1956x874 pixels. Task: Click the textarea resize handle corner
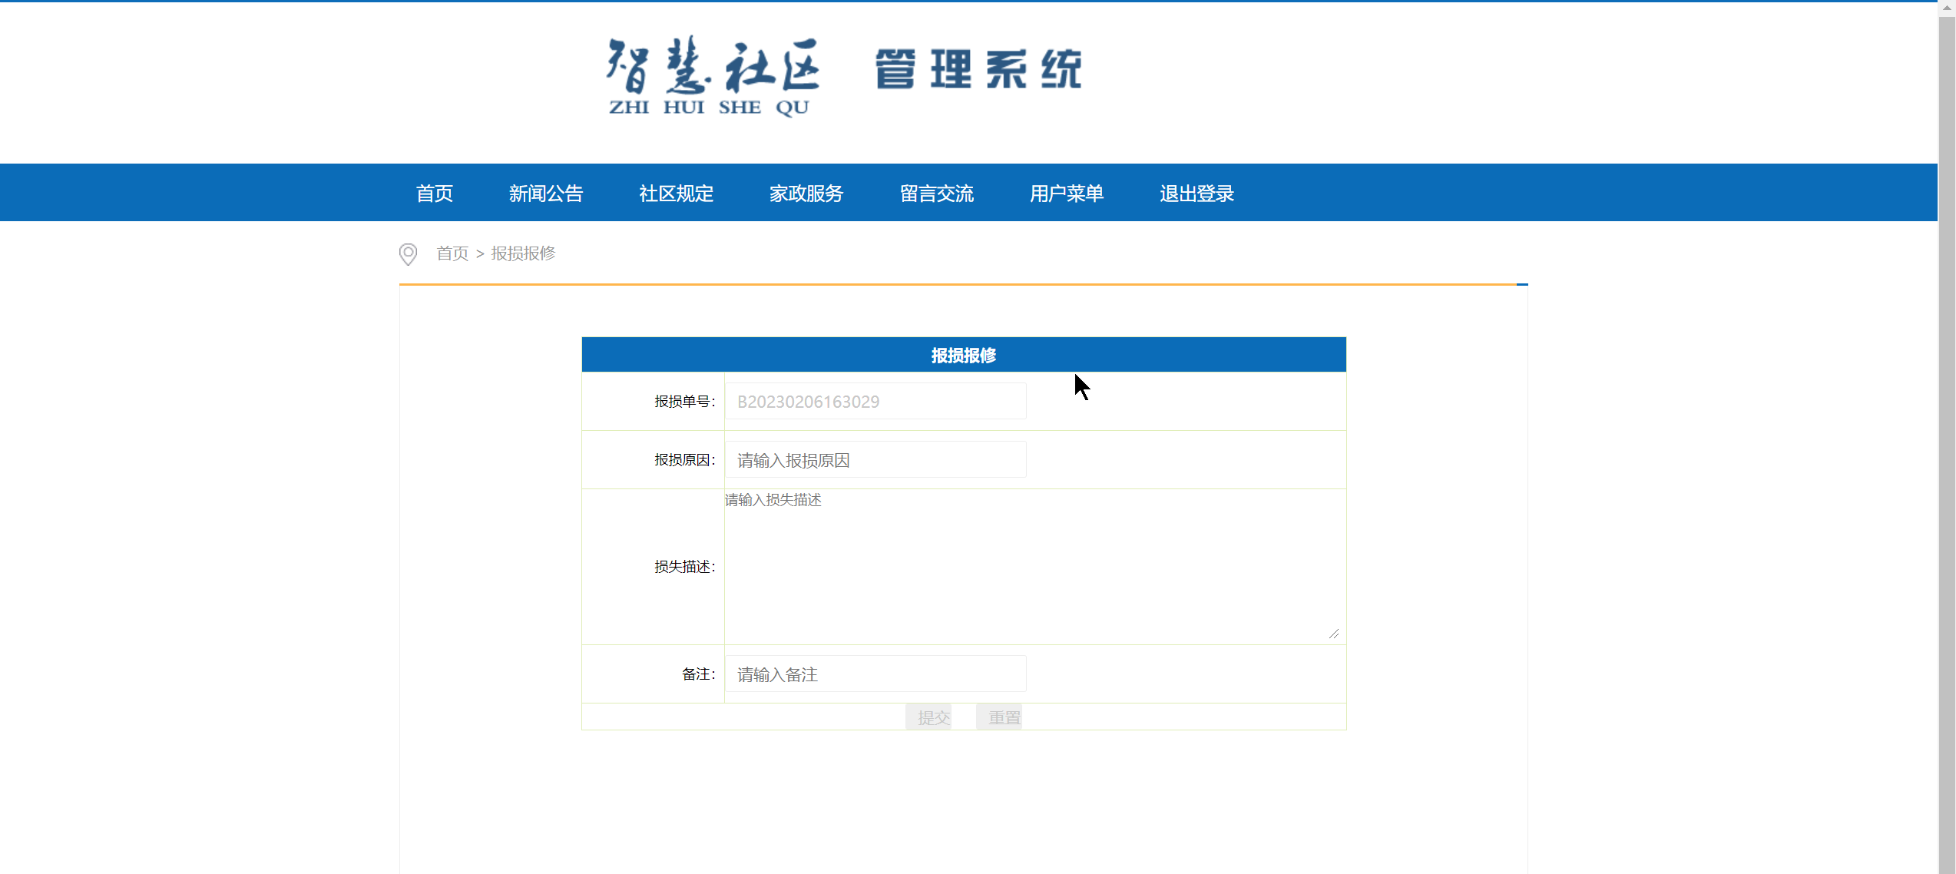(x=1334, y=634)
